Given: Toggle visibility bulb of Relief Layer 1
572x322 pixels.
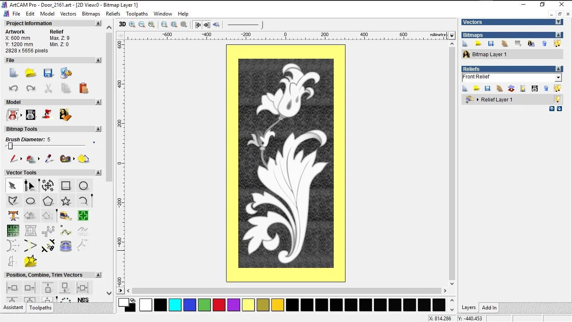Looking at the screenshot, I should (x=557, y=99).
